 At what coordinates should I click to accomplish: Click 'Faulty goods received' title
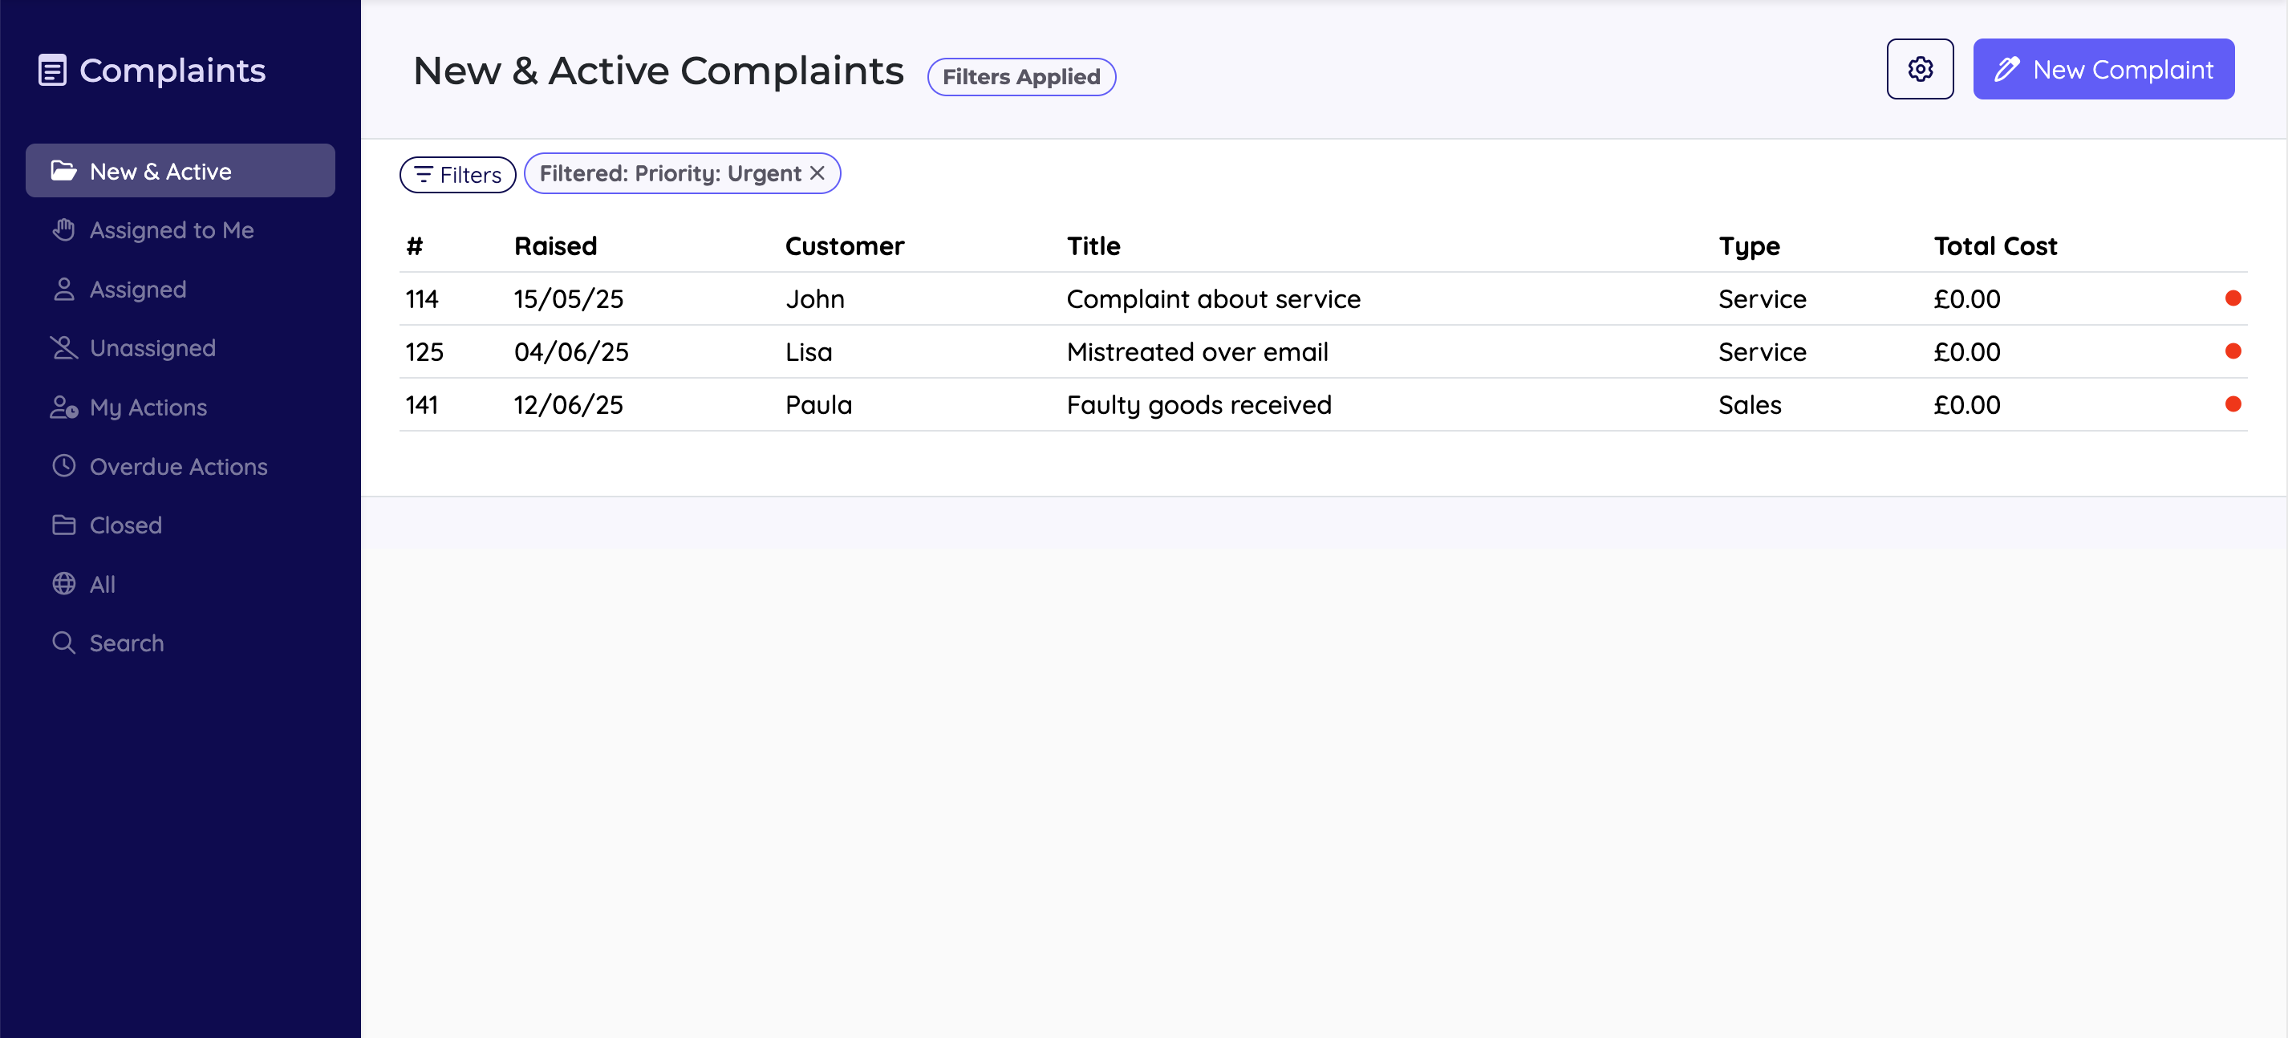(1199, 406)
